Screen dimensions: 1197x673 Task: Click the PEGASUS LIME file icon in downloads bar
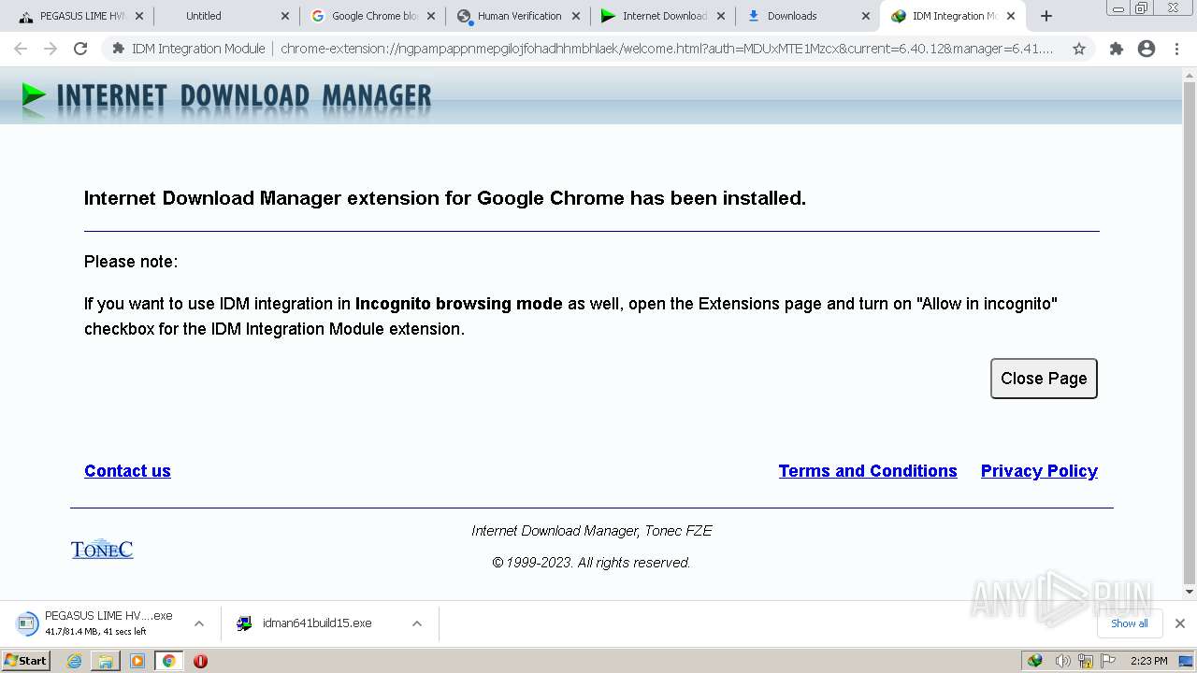tap(27, 623)
